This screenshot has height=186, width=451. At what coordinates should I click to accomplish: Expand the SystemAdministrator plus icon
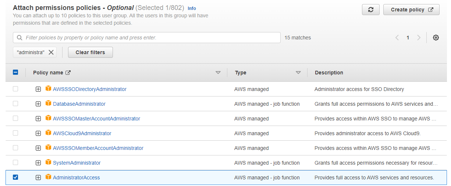pos(38,163)
